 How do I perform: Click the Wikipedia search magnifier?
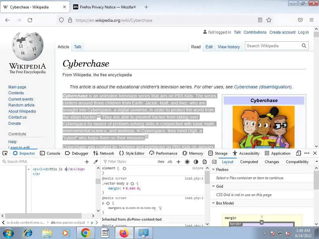pos(304,46)
